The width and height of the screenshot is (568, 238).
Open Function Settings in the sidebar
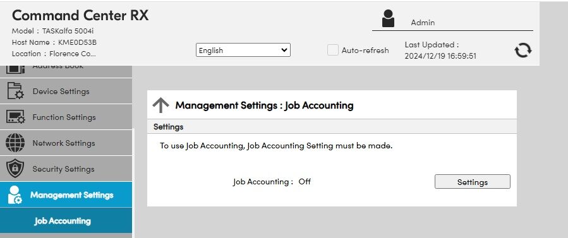[66, 117]
